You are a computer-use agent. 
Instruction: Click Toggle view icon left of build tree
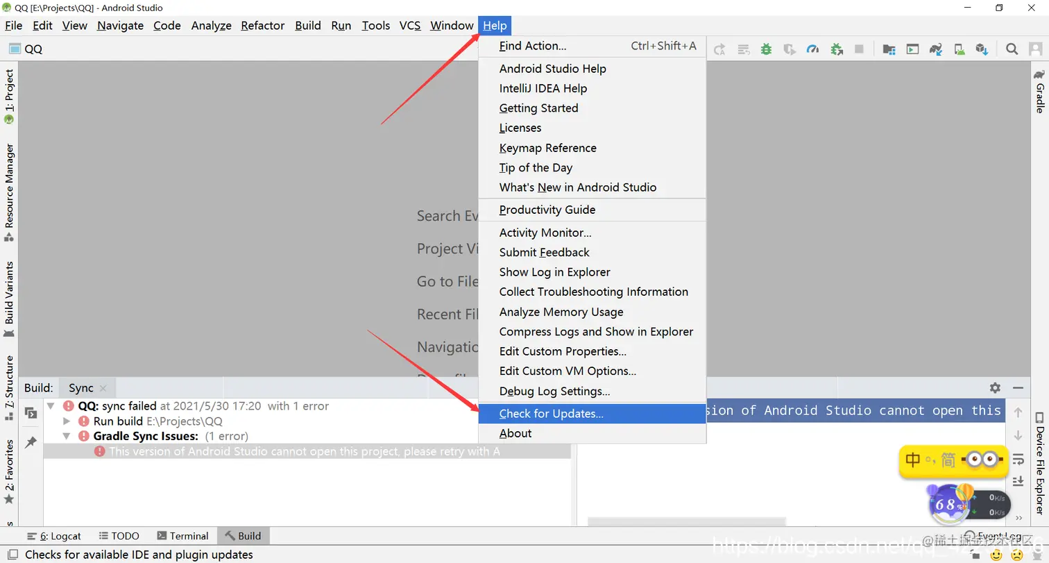[31, 412]
